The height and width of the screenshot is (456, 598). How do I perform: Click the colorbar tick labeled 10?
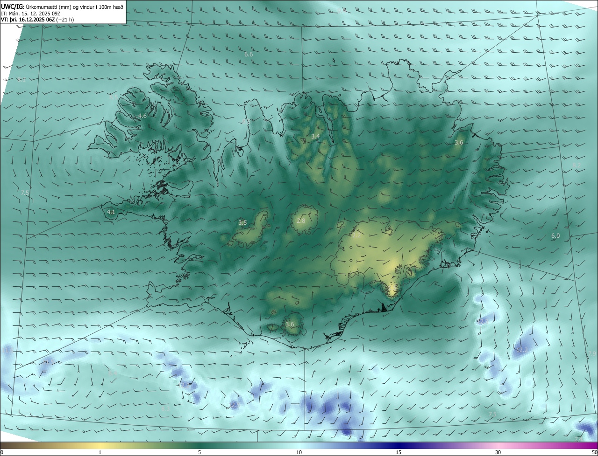[299, 452]
